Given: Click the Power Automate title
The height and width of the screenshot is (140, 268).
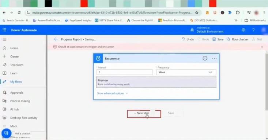Looking at the screenshot, I should click(x=24, y=30).
